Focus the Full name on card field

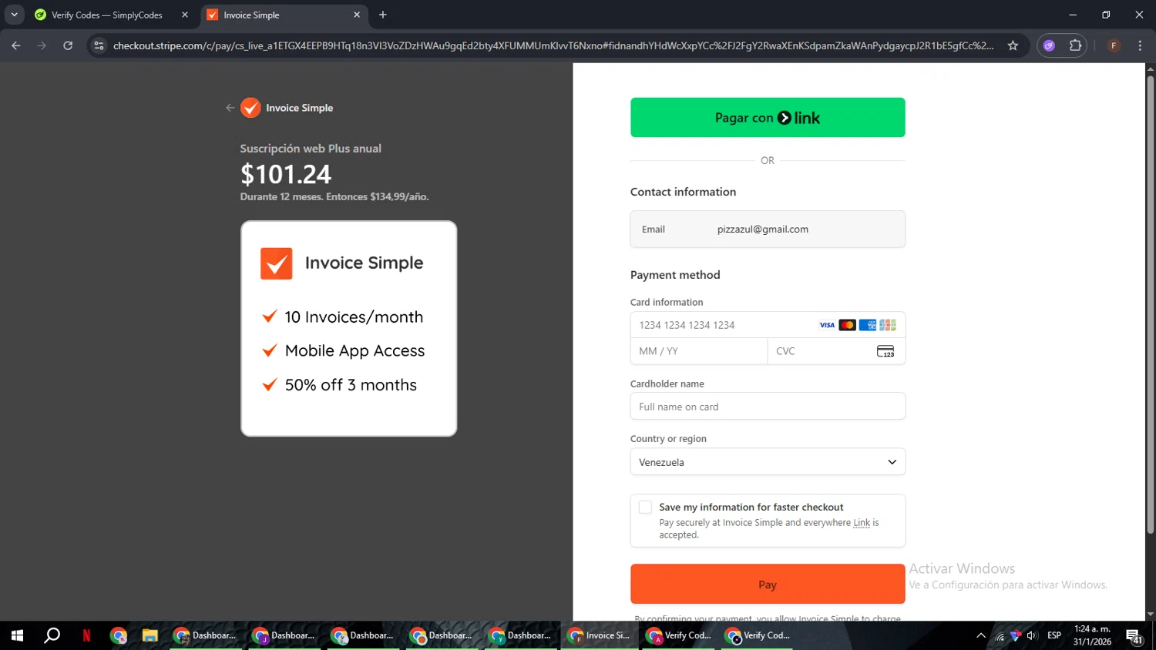(x=768, y=407)
